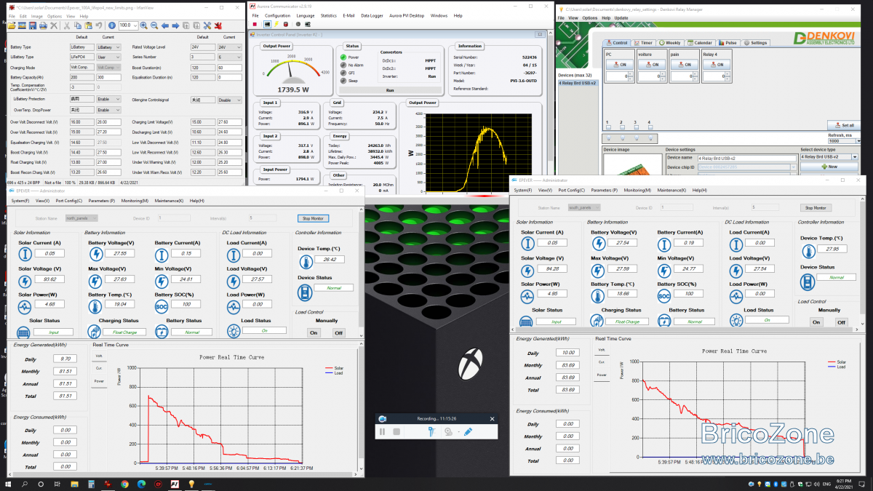Open the Windows Start menu
Image resolution: width=873 pixels, height=491 pixels.
(8, 484)
